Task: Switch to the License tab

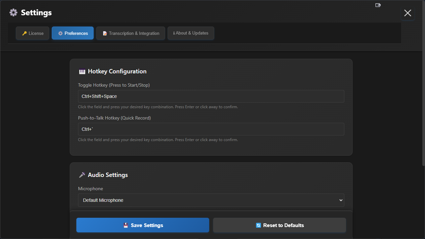Action: [x=33, y=33]
